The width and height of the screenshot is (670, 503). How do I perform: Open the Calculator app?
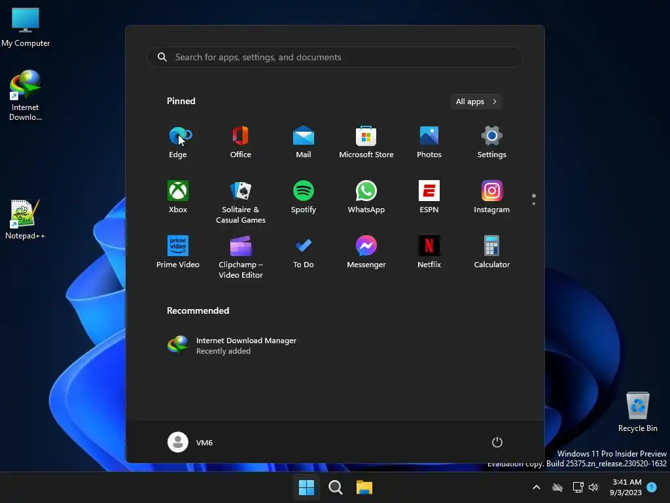coord(492,252)
